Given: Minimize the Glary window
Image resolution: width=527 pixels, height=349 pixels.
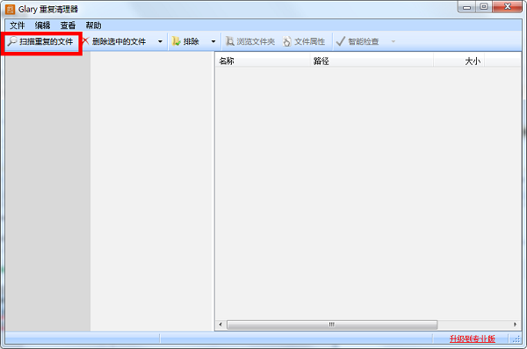Looking at the screenshot, I should [466, 7].
